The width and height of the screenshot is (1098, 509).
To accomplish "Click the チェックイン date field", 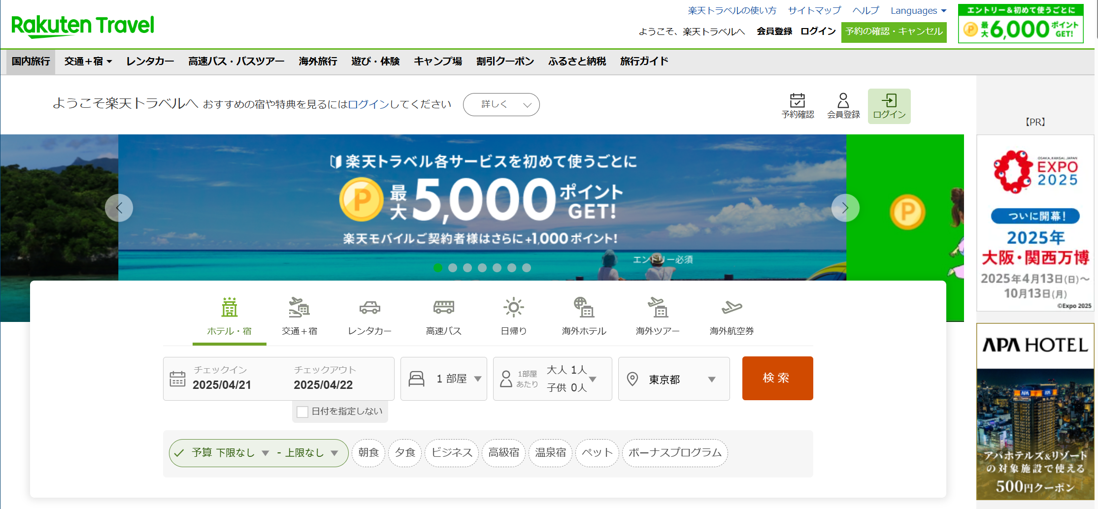I will 222,379.
